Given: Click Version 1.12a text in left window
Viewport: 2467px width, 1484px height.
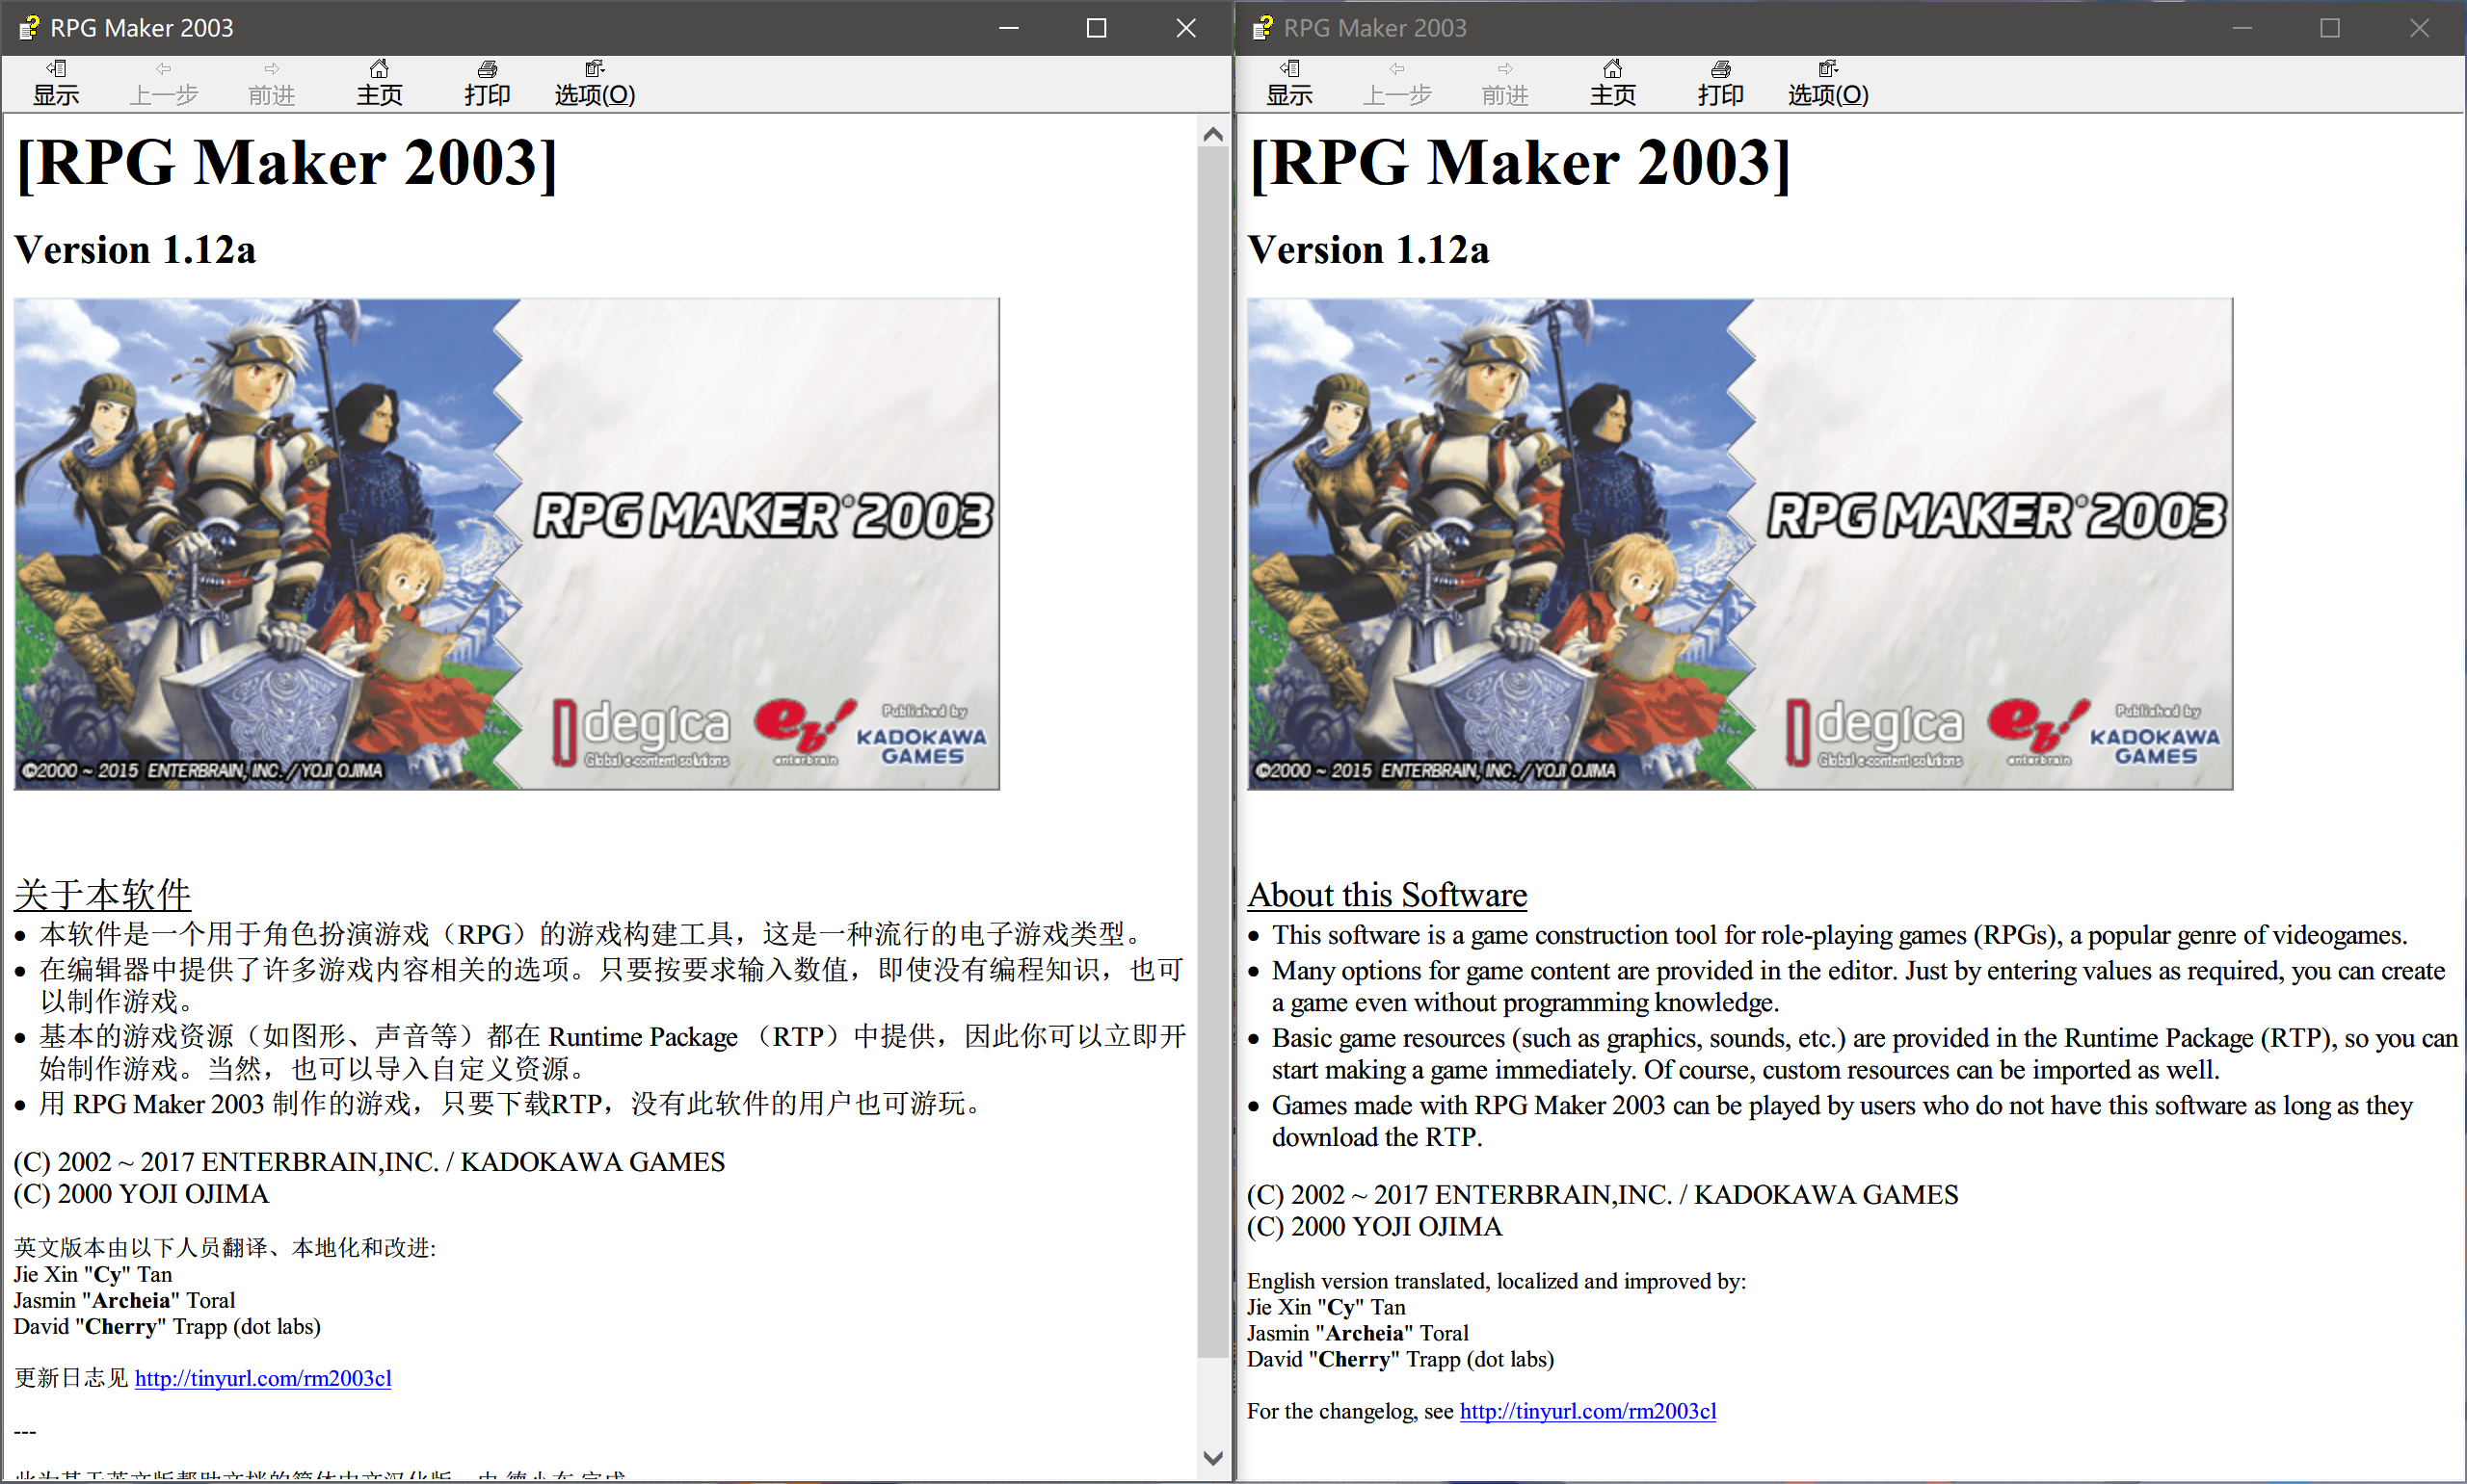Looking at the screenshot, I should tap(135, 249).
